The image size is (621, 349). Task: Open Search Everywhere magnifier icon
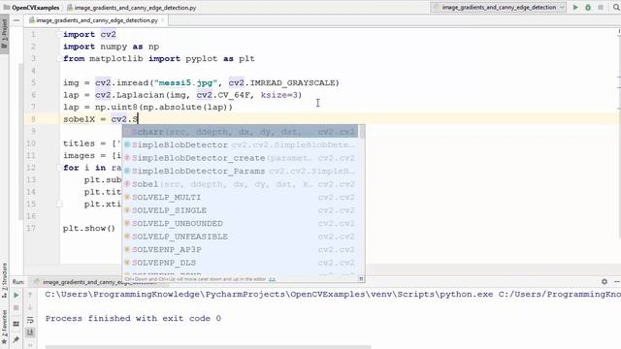point(616,7)
